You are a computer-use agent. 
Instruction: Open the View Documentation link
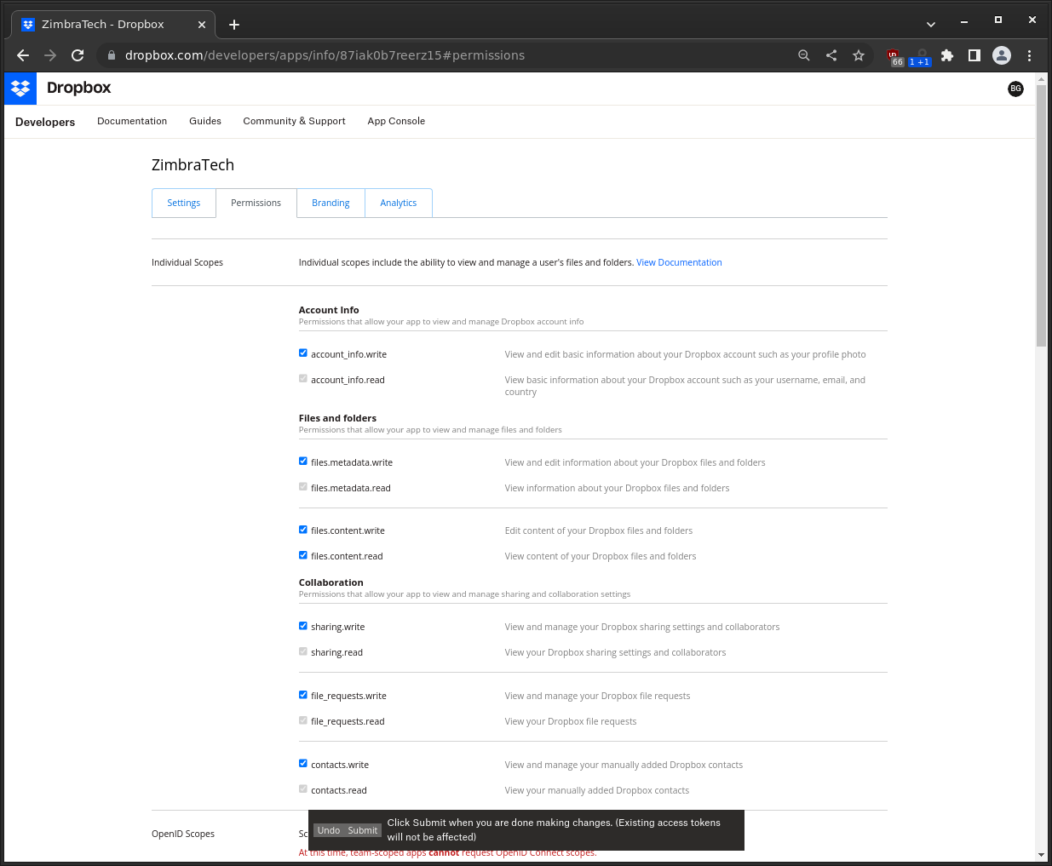(679, 262)
